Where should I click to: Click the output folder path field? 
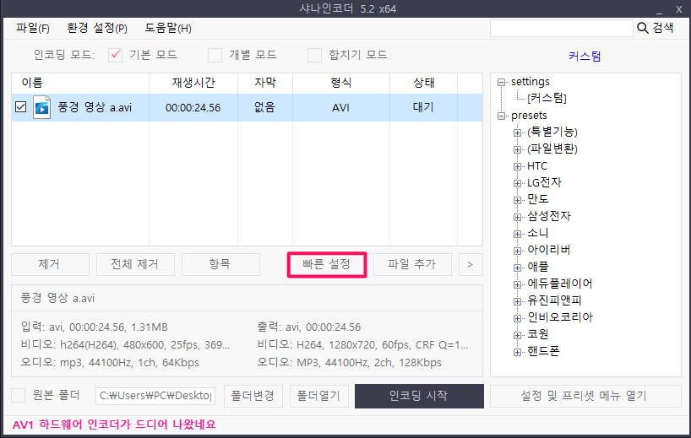tap(155, 396)
